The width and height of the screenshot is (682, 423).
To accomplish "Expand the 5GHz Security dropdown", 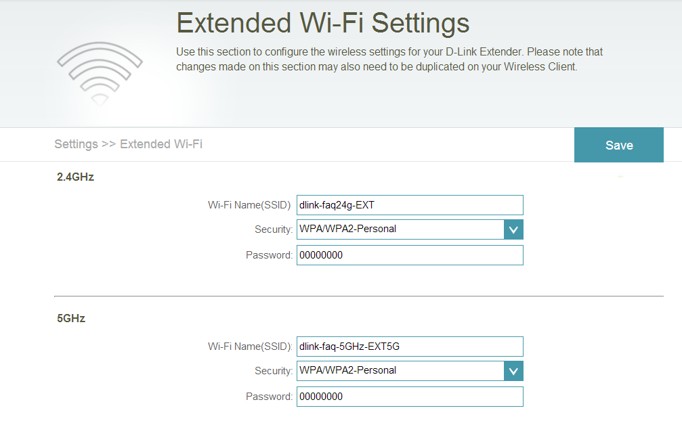I will (x=513, y=371).
